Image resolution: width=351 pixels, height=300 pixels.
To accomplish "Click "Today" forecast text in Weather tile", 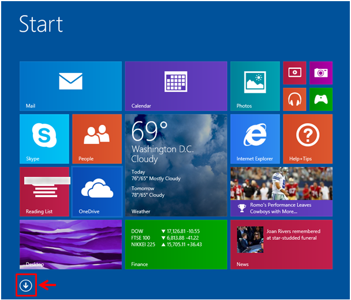I will pos(138,172).
